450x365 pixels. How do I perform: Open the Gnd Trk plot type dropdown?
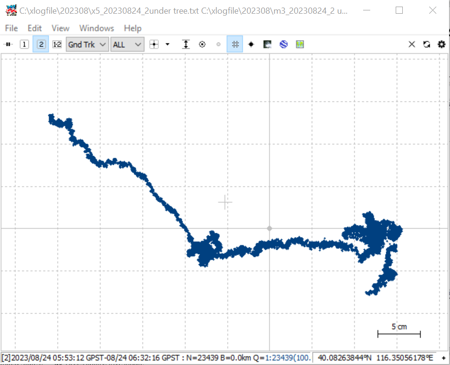(x=87, y=44)
